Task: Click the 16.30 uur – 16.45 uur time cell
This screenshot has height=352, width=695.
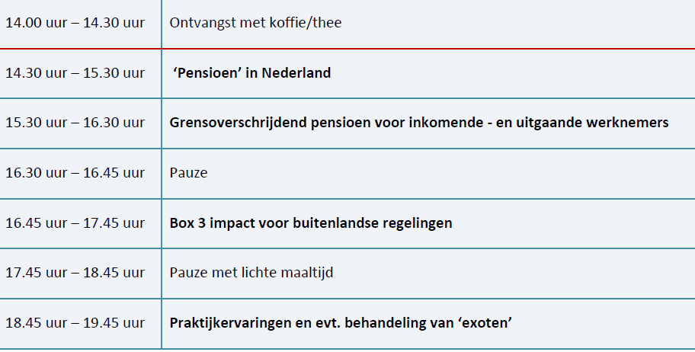Action: tap(75, 173)
